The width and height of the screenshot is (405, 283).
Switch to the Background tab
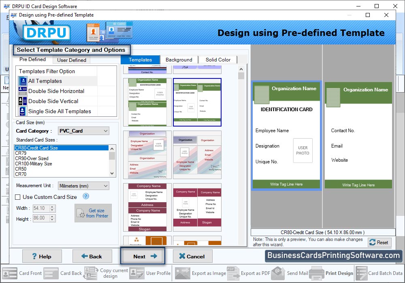[179, 60]
